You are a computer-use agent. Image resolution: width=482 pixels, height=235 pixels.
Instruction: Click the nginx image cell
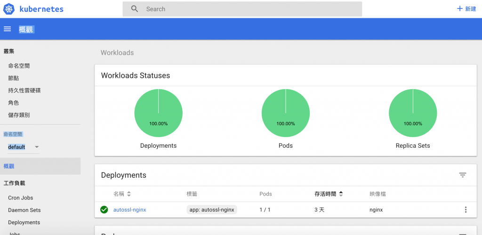tap(376, 210)
